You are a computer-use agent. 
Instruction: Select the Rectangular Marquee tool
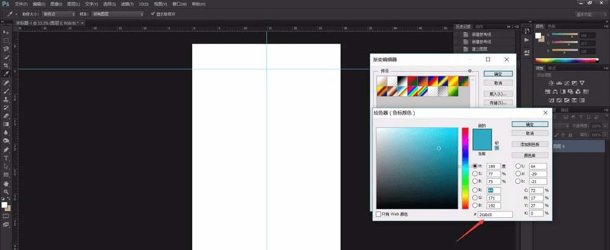pyautogui.click(x=6, y=40)
